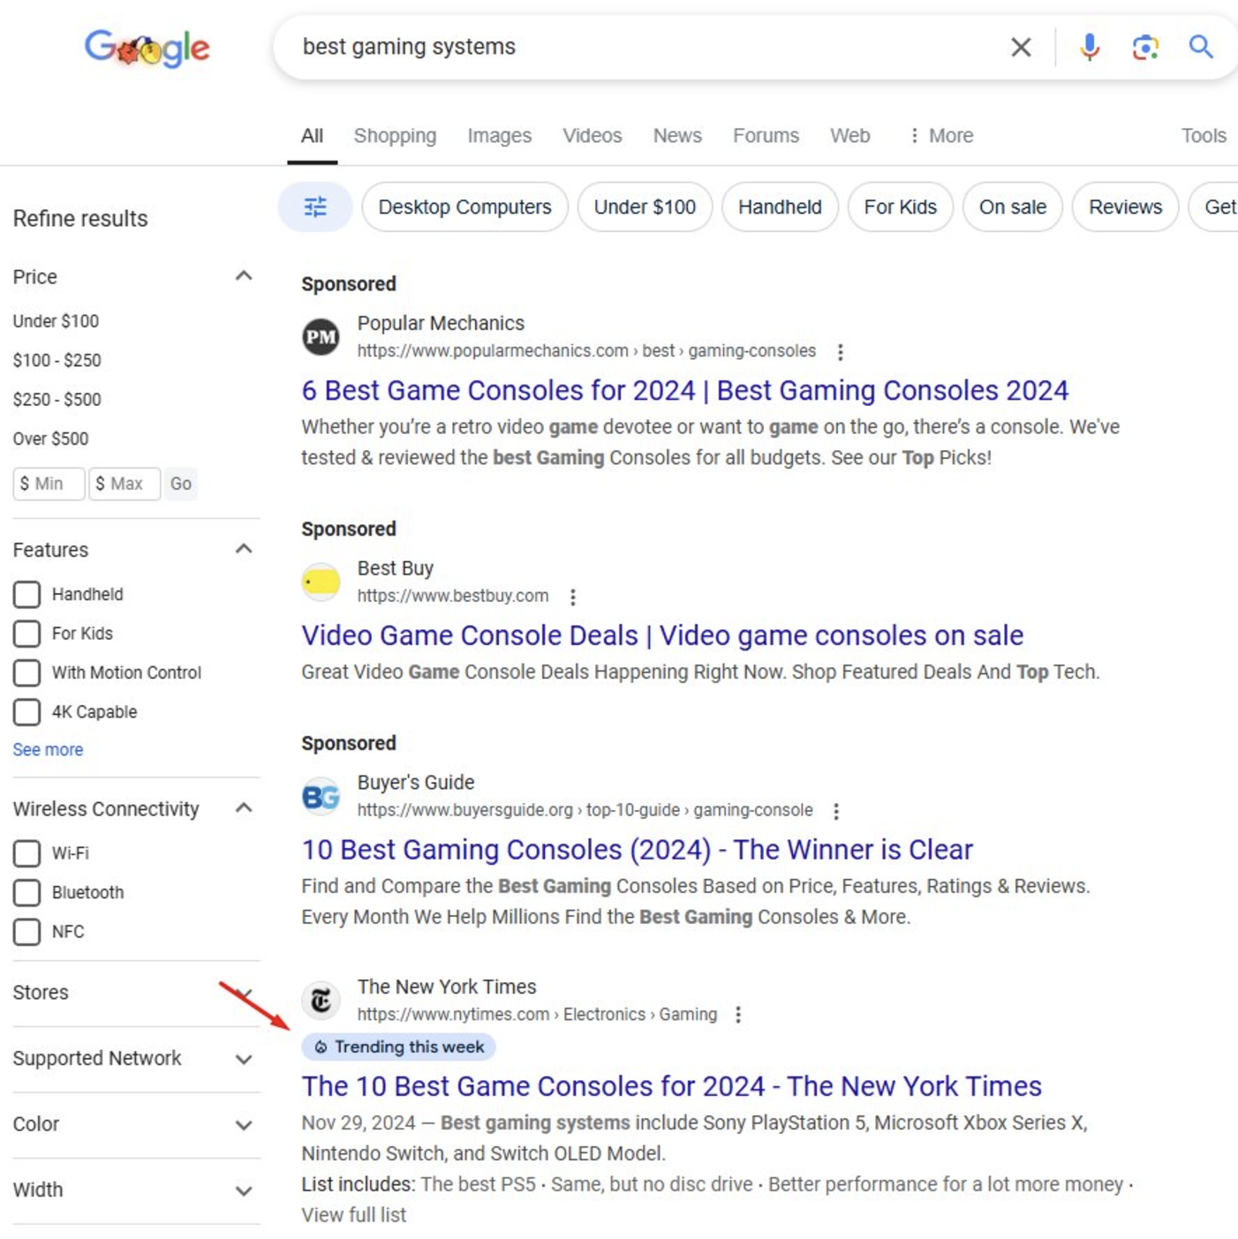Open the News results tab

676,135
